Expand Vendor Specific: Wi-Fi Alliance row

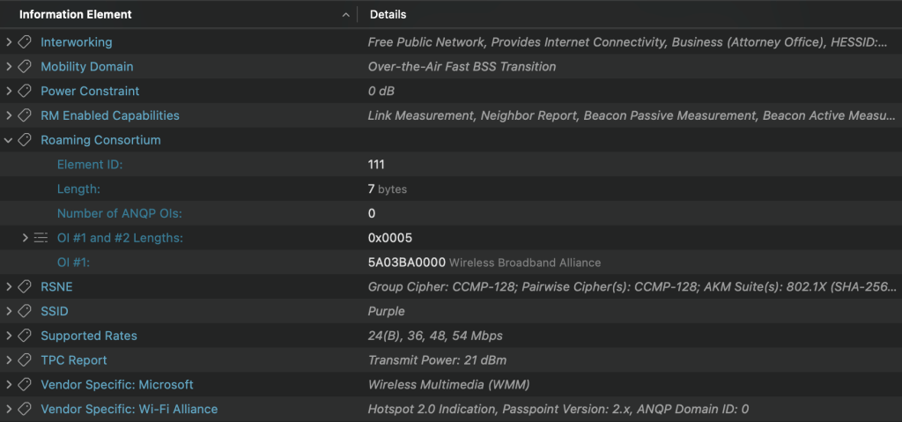pos(9,409)
